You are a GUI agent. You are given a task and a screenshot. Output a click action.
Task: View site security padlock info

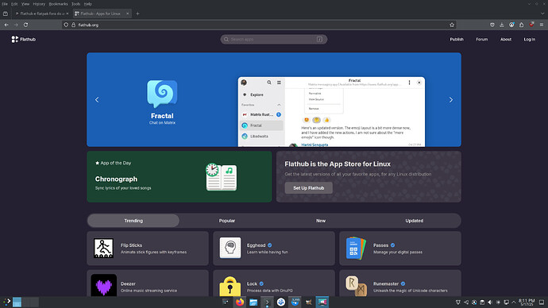click(73, 25)
